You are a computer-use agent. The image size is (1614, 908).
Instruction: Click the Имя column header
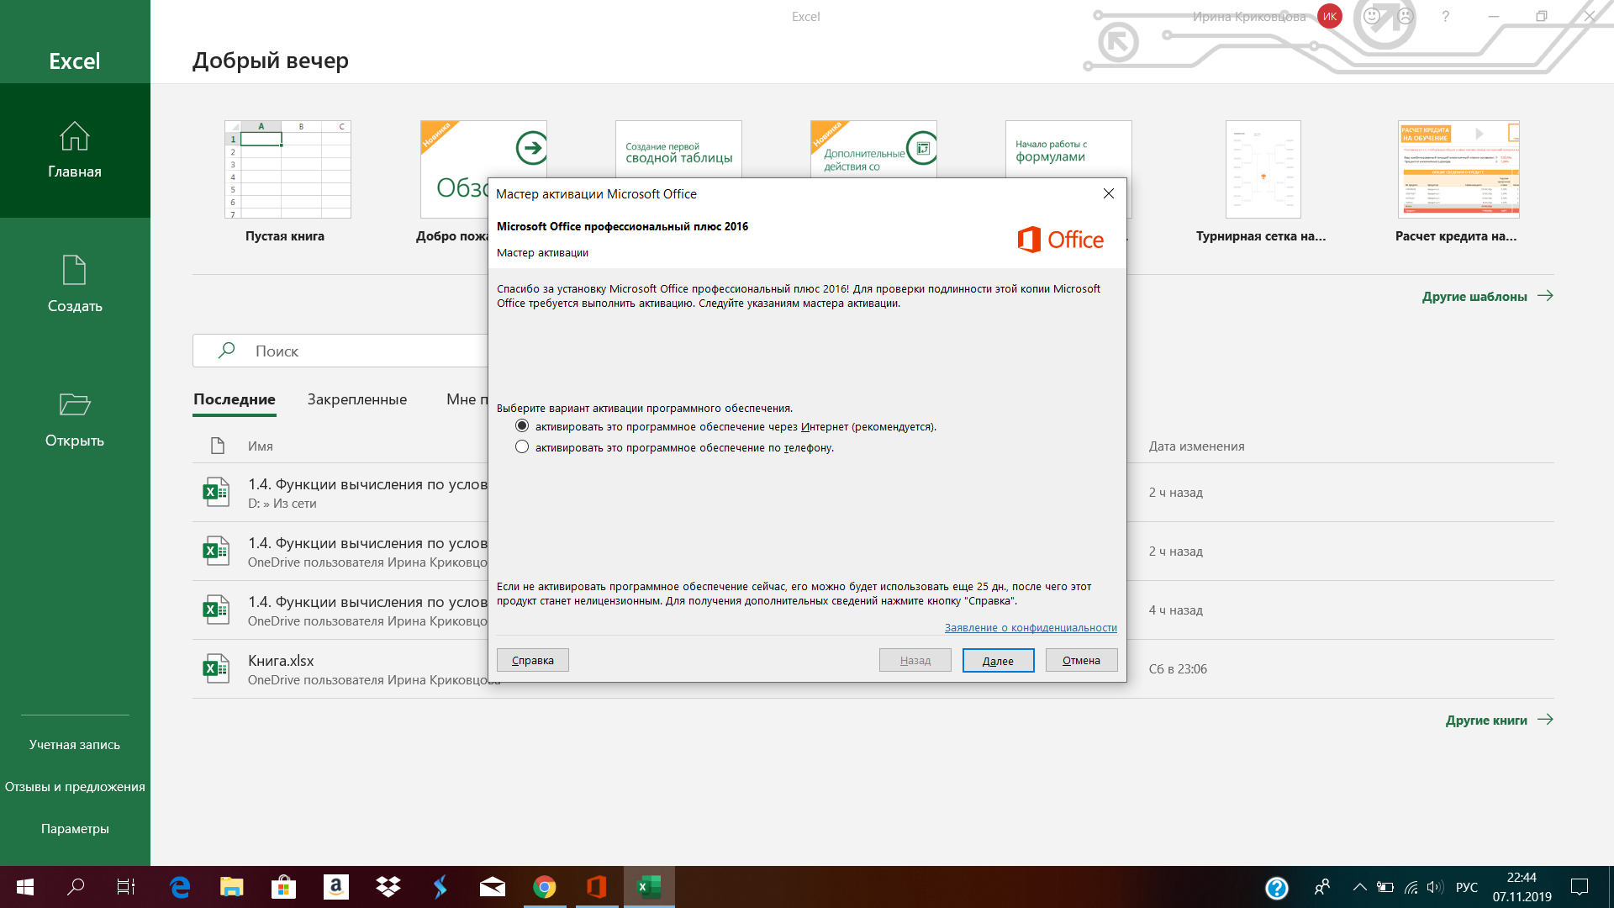(x=261, y=446)
